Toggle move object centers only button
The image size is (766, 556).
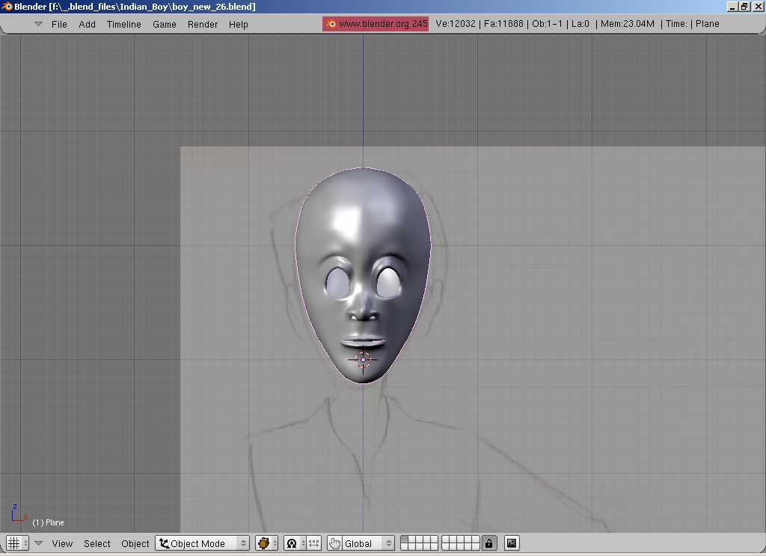[313, 543]
